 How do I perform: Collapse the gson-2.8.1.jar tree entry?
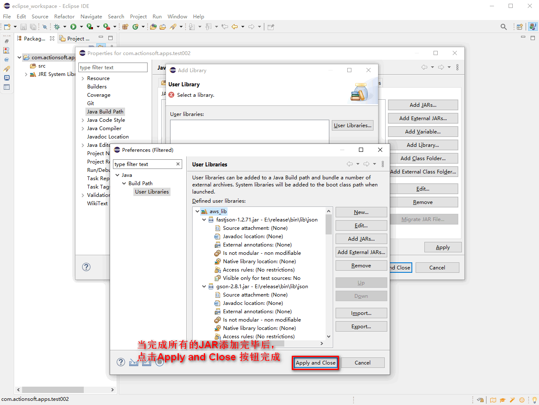coord(204,287)
